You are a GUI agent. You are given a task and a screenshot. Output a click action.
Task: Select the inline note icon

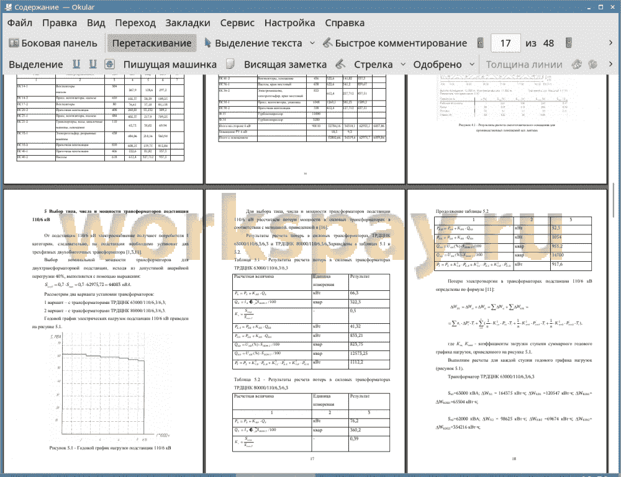pyautogui.click(x=230, y=64)
